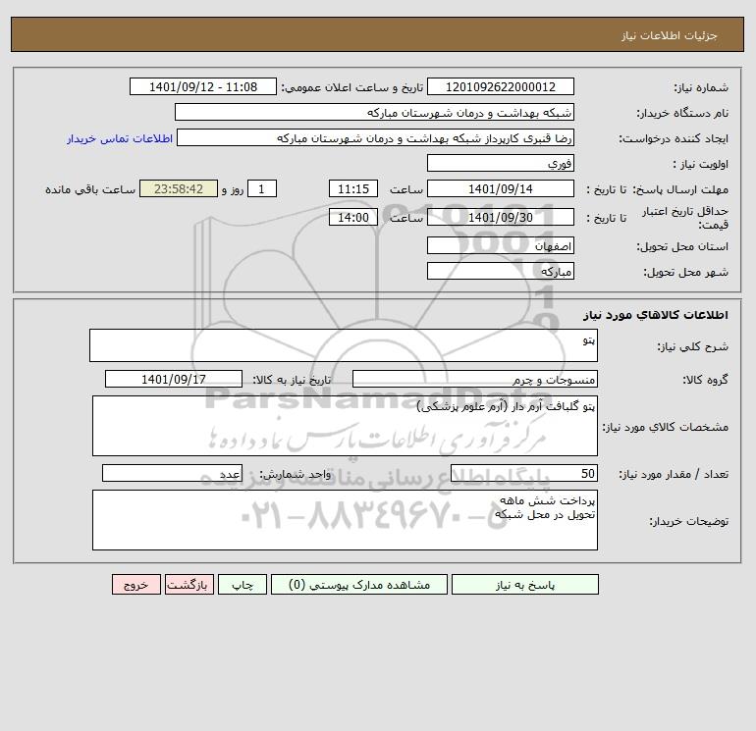Click the label واحد شمارش

pos(296,474)
